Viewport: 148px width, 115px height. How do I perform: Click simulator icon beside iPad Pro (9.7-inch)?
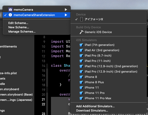point(81,55)
